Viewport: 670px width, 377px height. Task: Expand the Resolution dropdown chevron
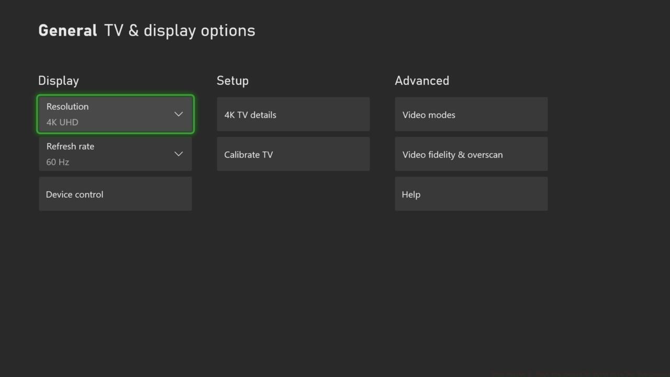(x=178, y=114)
